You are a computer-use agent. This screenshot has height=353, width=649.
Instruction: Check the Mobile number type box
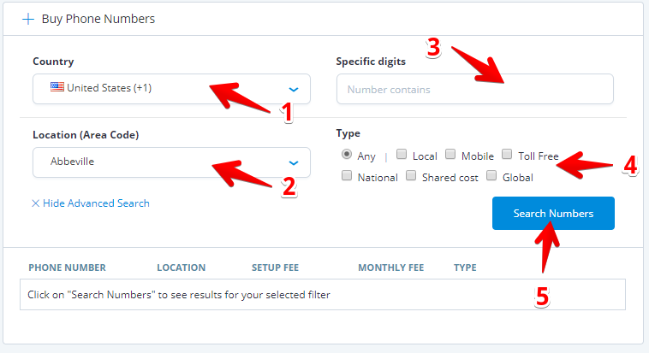click(450, 155)
